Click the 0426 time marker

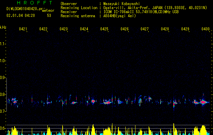click(125, 29)
